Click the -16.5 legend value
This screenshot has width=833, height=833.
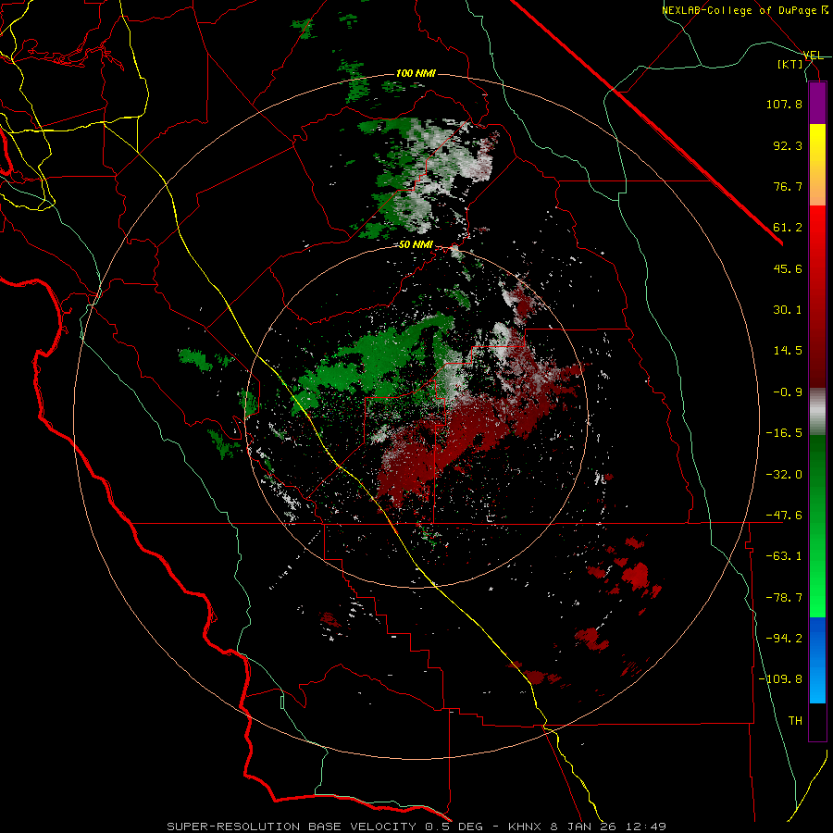click(784, 433)
